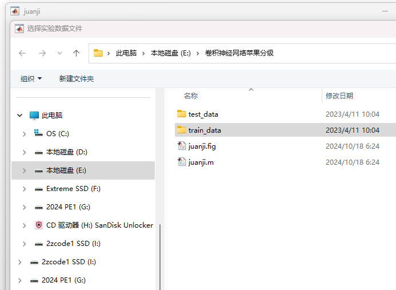Click the OS (C:) drive icon
This screenshot has width=396, height=290.
(38, 133)
